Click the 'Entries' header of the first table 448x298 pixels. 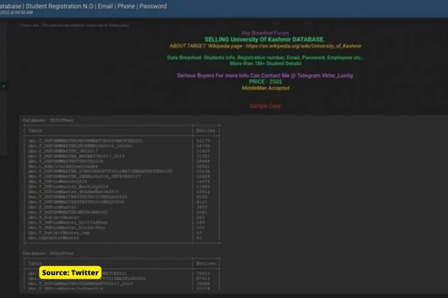point(206,130)
